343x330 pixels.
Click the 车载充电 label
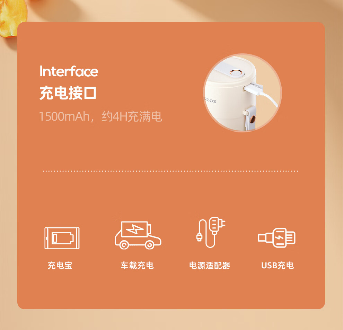pos(137,266)
